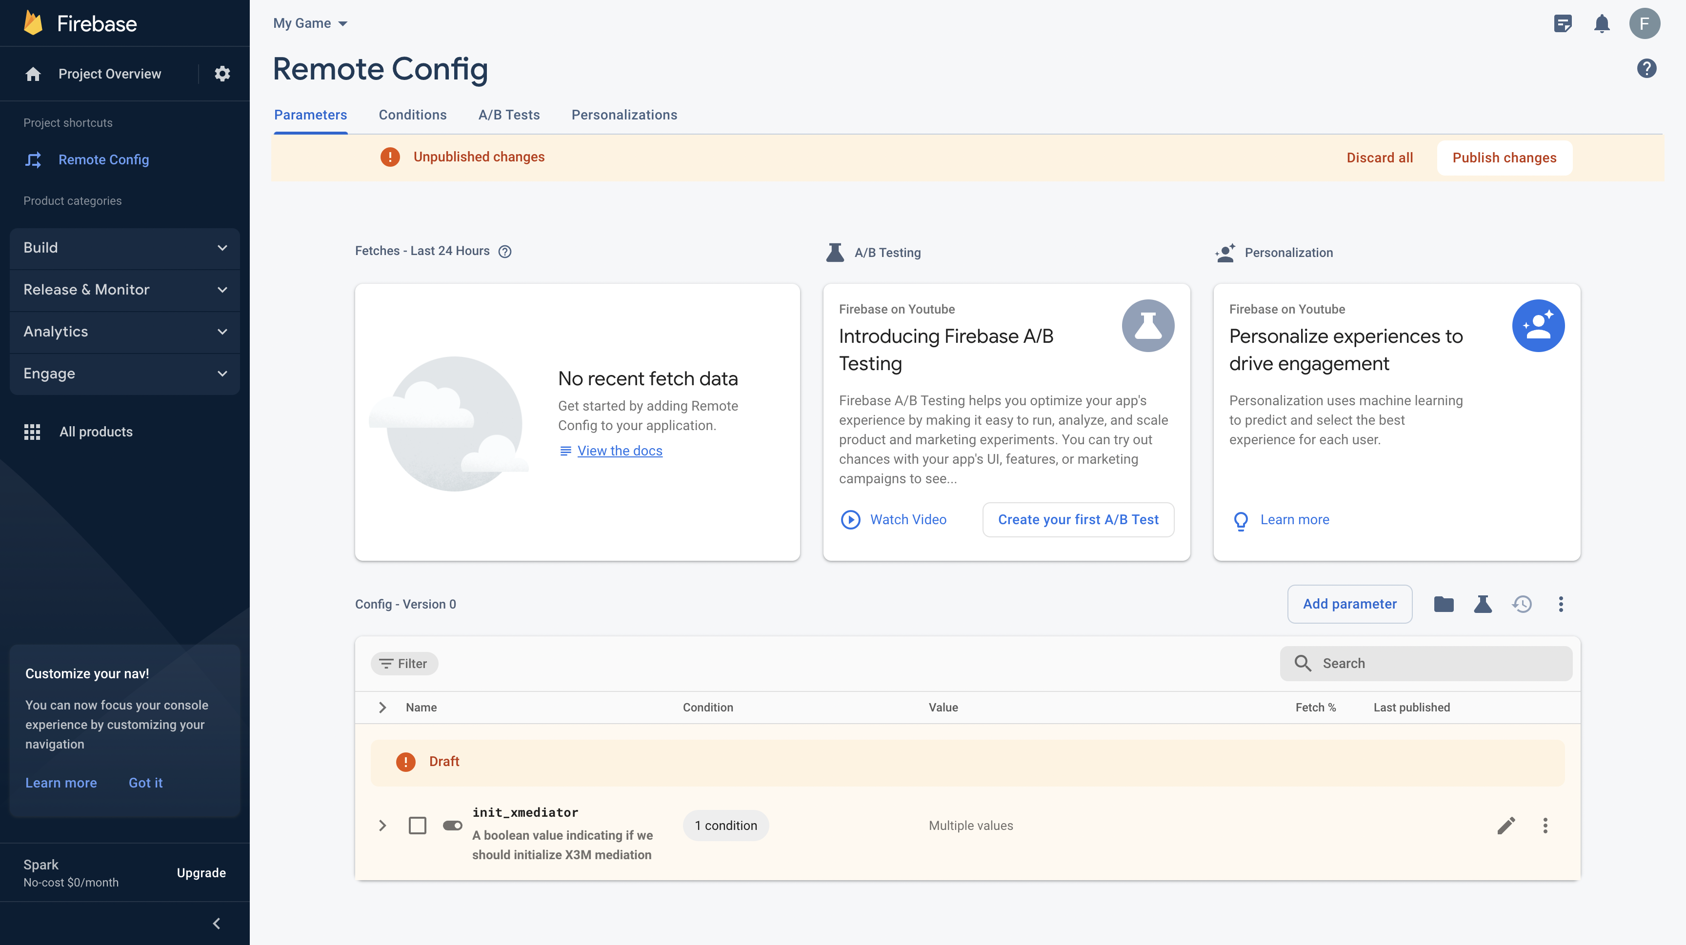Click the Name column header
The image size is (1686, 945).
pyautogui.click(x=421, y=708)
